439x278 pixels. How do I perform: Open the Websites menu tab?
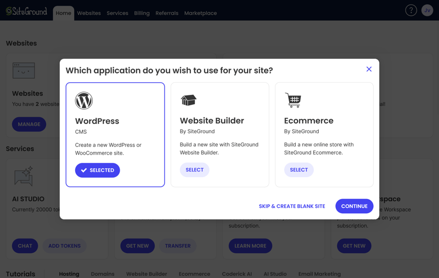[89, 13]
